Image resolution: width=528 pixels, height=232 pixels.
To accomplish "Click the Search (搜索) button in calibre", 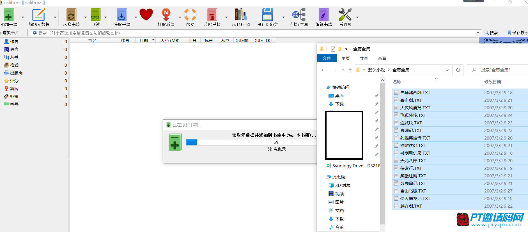I will pos(491,33).
